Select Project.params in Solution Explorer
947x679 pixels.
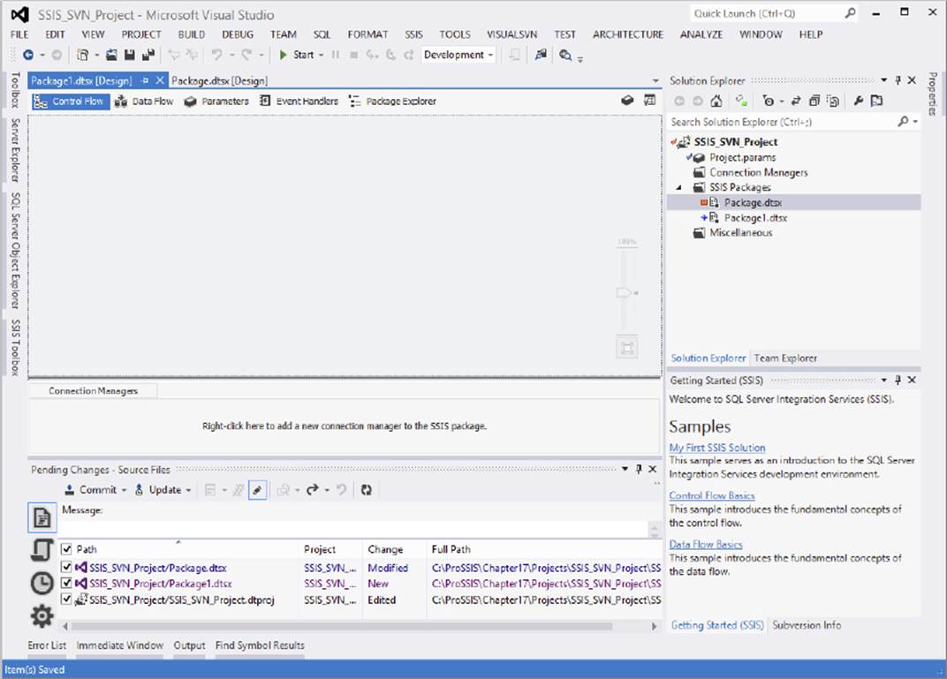[x=742, y=157]
